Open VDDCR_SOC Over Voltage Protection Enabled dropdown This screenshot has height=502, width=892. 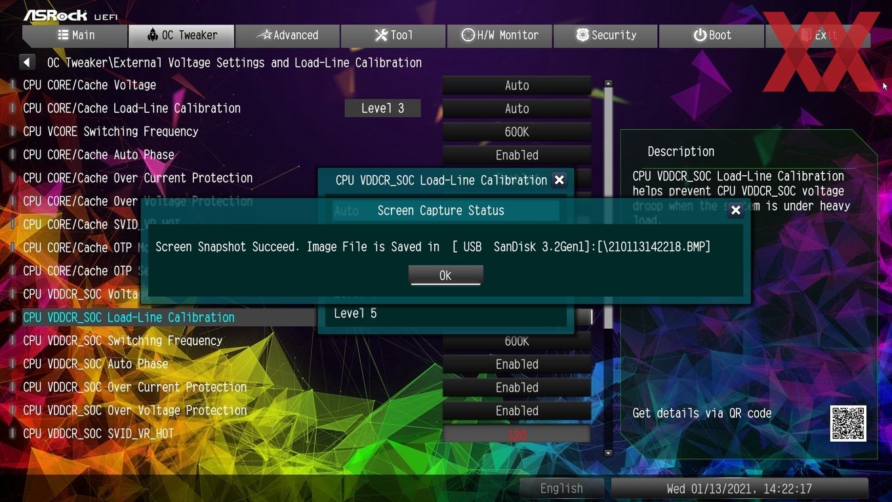517,411
